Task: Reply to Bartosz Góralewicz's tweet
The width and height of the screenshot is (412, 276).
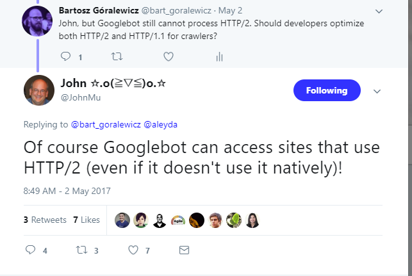Action: coord(65,56)
